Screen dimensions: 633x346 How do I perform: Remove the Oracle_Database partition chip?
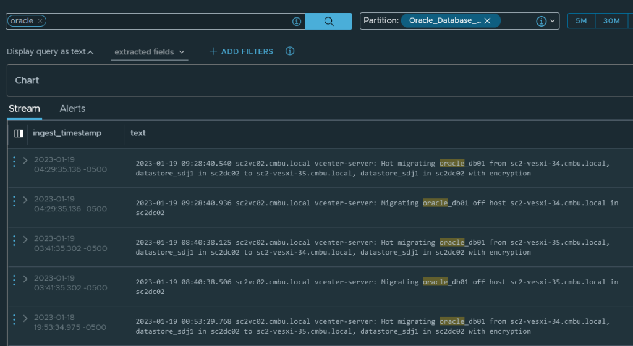coord(487,20)
